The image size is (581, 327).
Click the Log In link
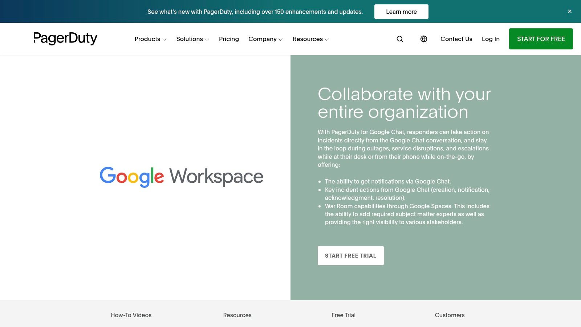point(491,39)
